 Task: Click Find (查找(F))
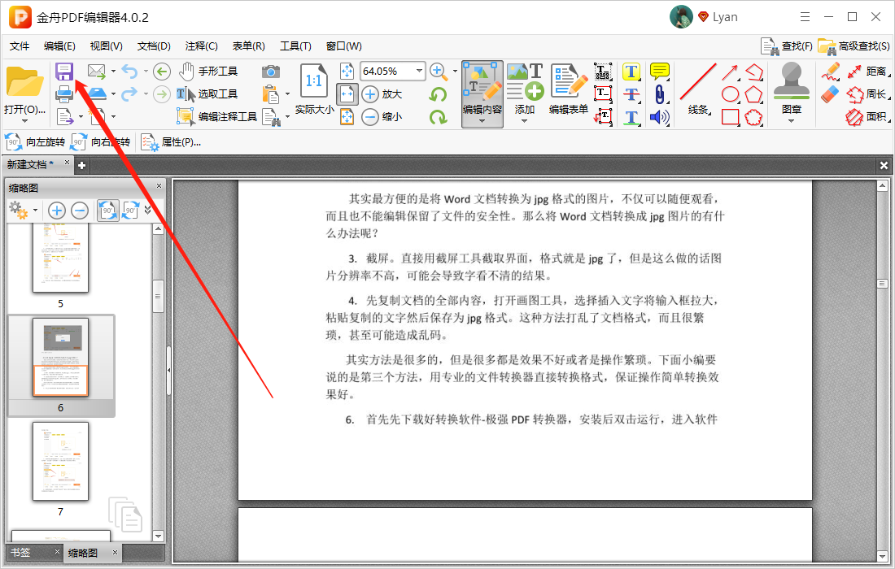787,46
